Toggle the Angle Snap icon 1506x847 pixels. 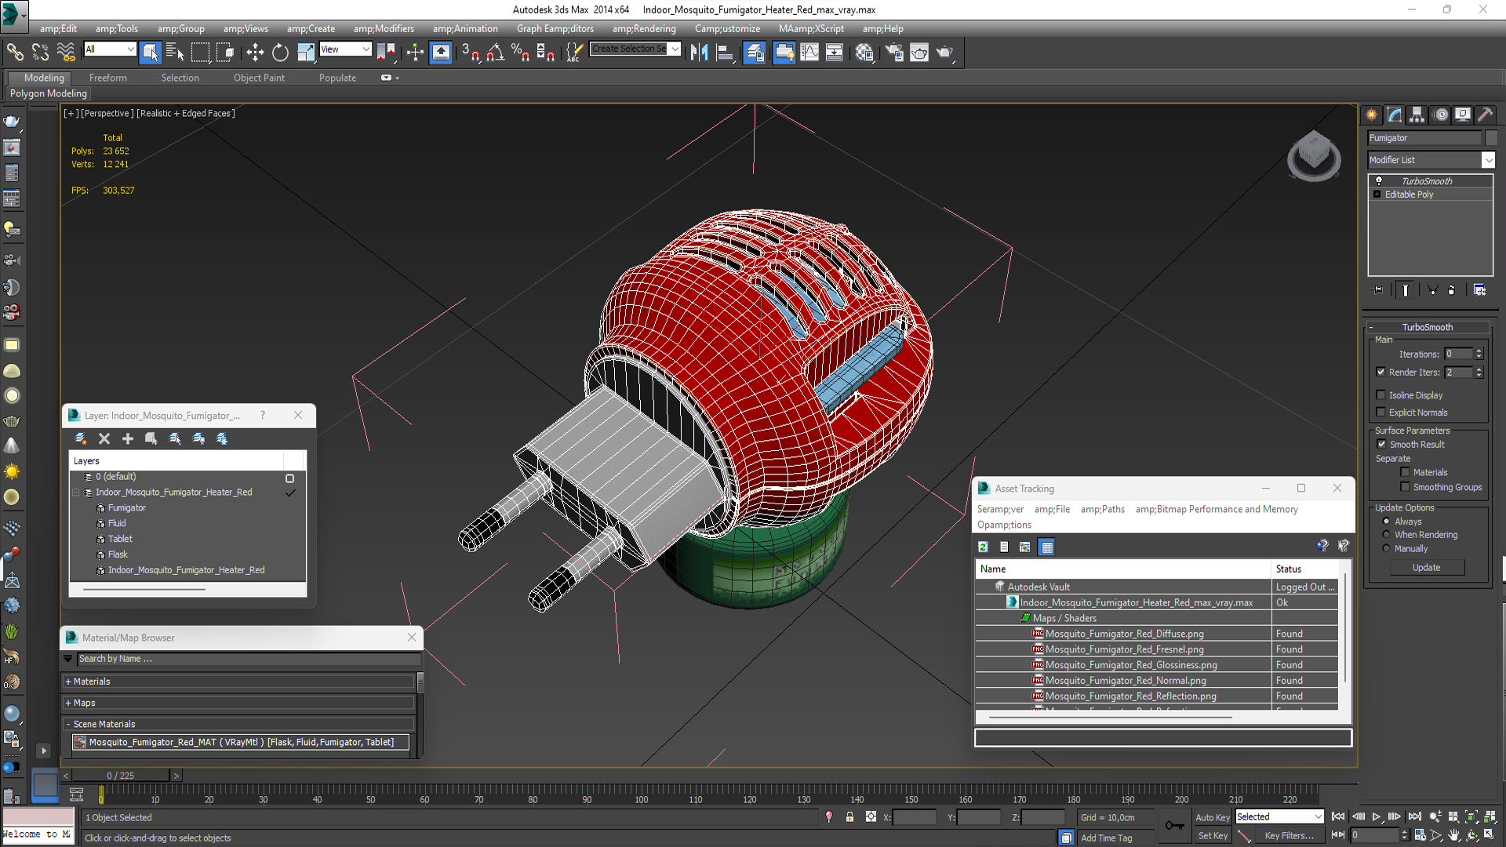tap(496, 52)
